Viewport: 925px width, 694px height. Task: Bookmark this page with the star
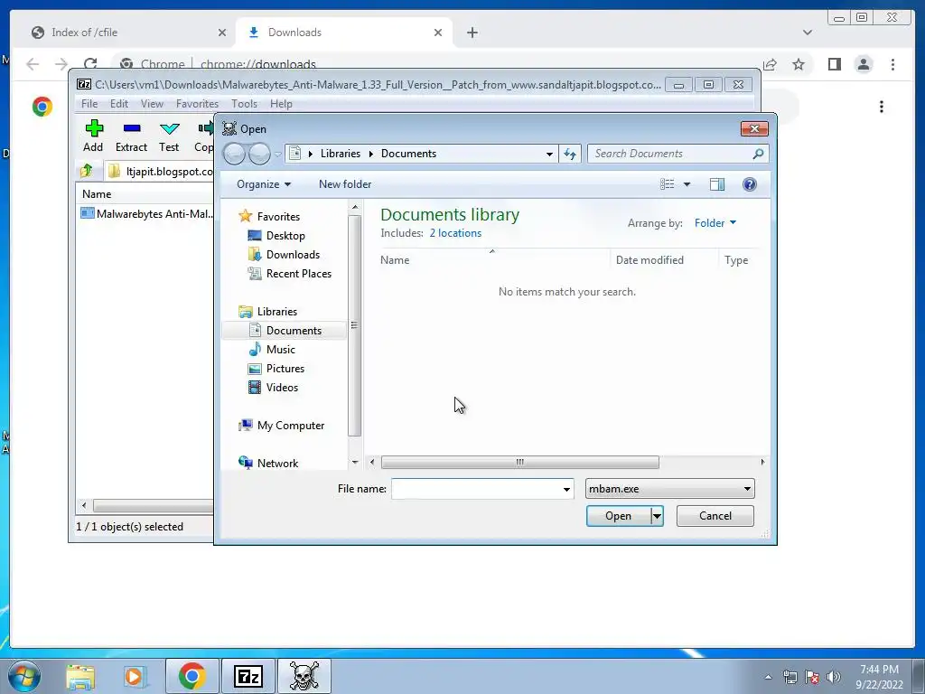click(x=799, y=64)
